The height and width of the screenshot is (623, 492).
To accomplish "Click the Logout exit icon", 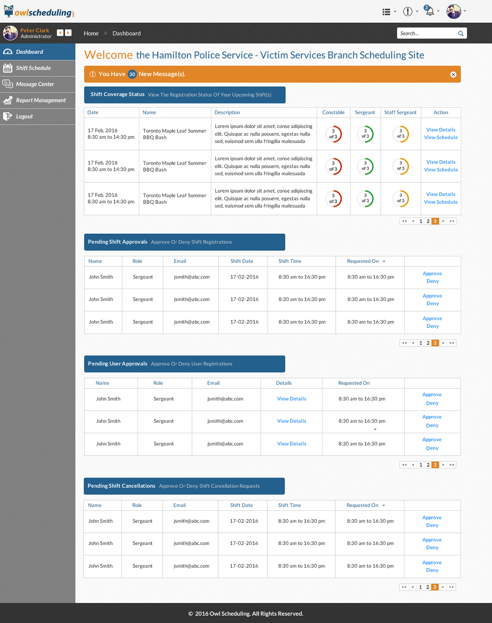I will [x=7, y=117].
